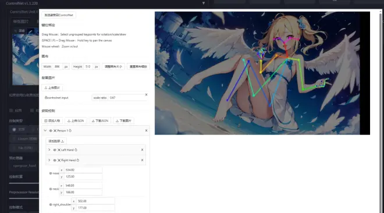The image size is (384, 213).
Task: Click the 调整画布大小 resize canvas button
Action: pos(113,66)
